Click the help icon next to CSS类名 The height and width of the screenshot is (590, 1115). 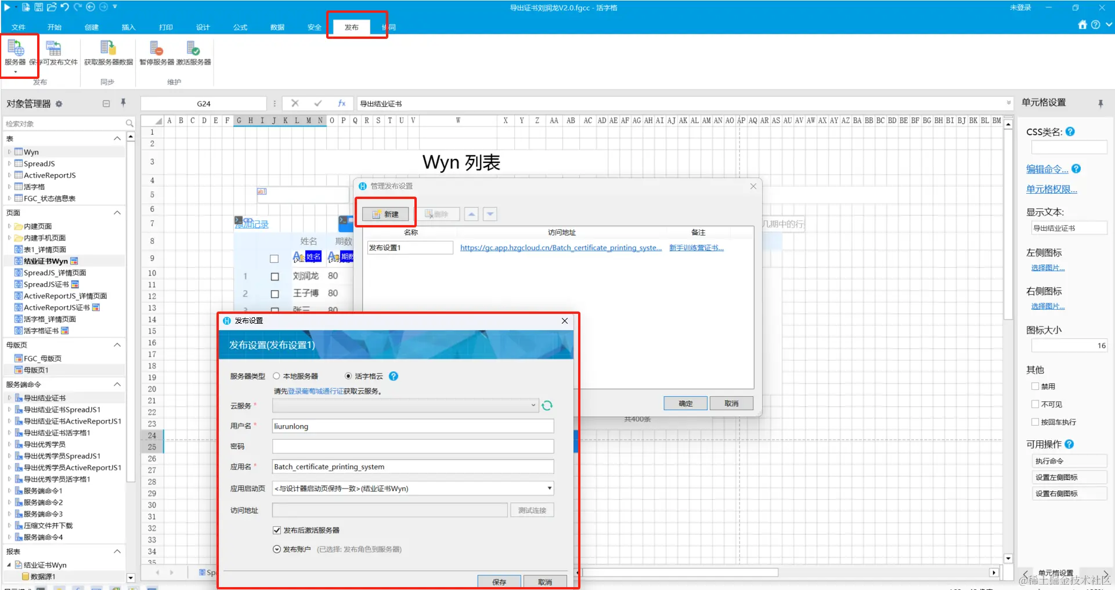tap(1070, 132)
